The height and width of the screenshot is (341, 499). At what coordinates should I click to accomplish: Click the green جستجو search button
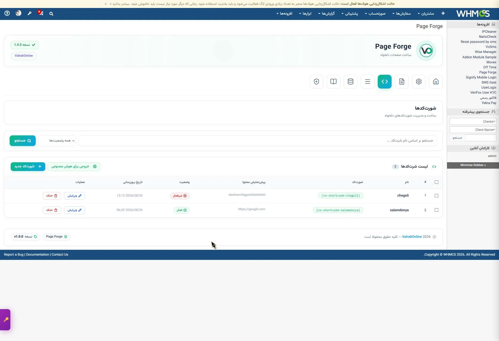click(x=23, y=141)
